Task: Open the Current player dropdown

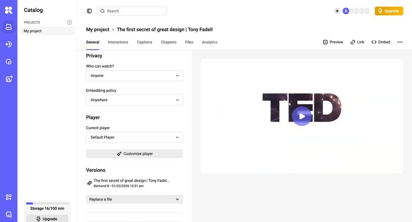Action: click(x=135, y=138)
